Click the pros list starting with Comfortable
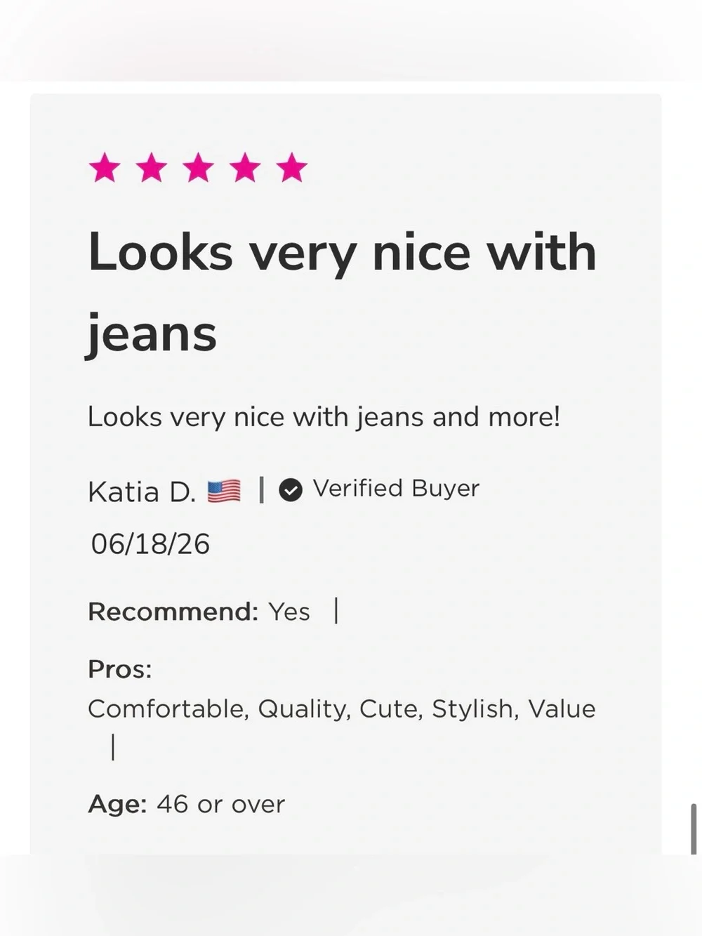 [x=342, y=708]
